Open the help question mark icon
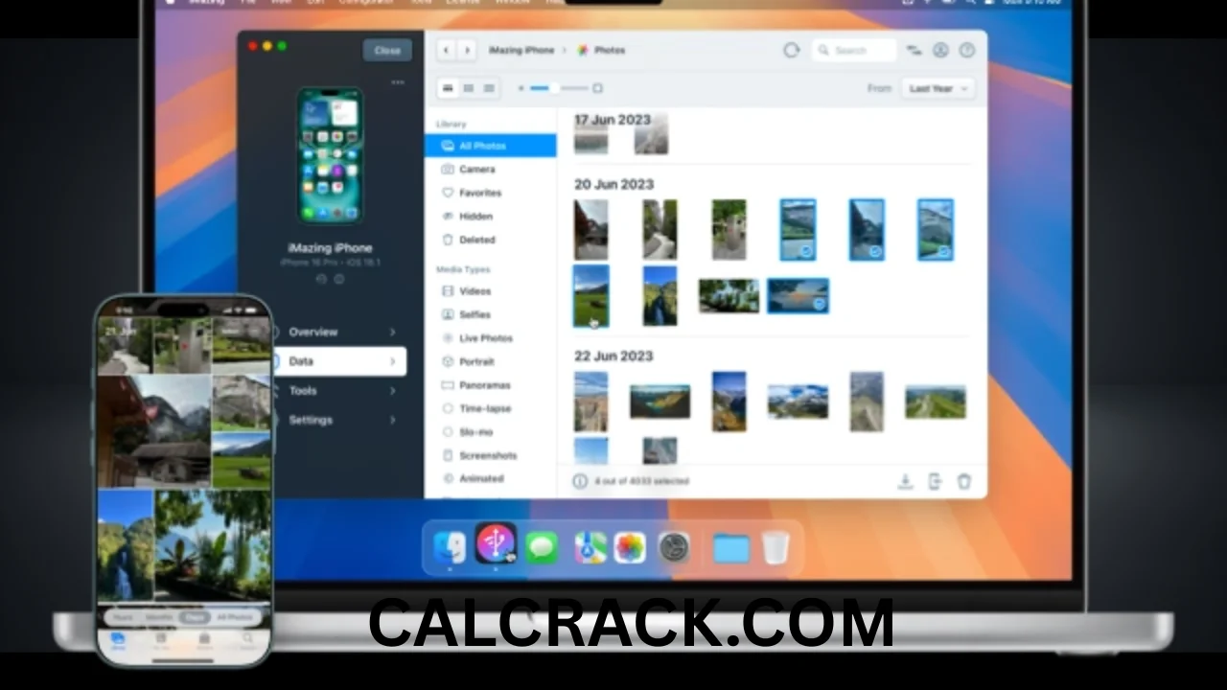This screenshot has width=1227, height=690. tap(966, 50)
